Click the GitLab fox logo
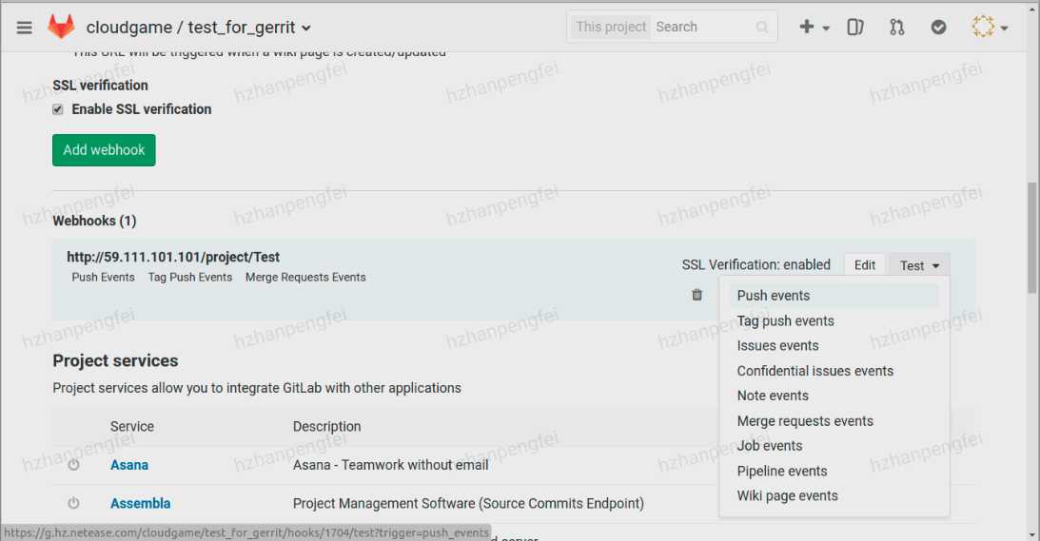 pyautogui.click(x=61, y=27)
